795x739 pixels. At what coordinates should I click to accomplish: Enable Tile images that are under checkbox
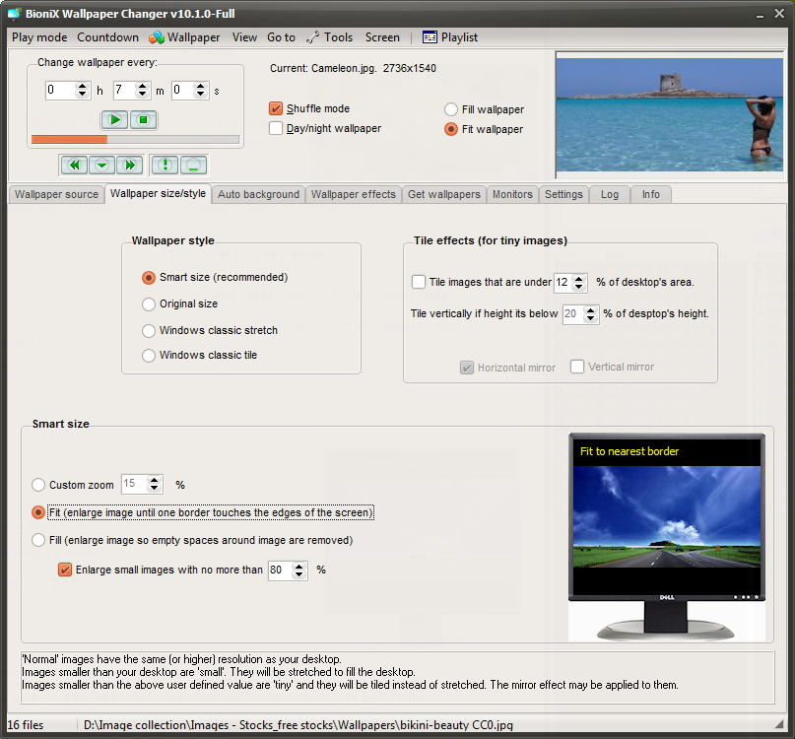[419, 282]
